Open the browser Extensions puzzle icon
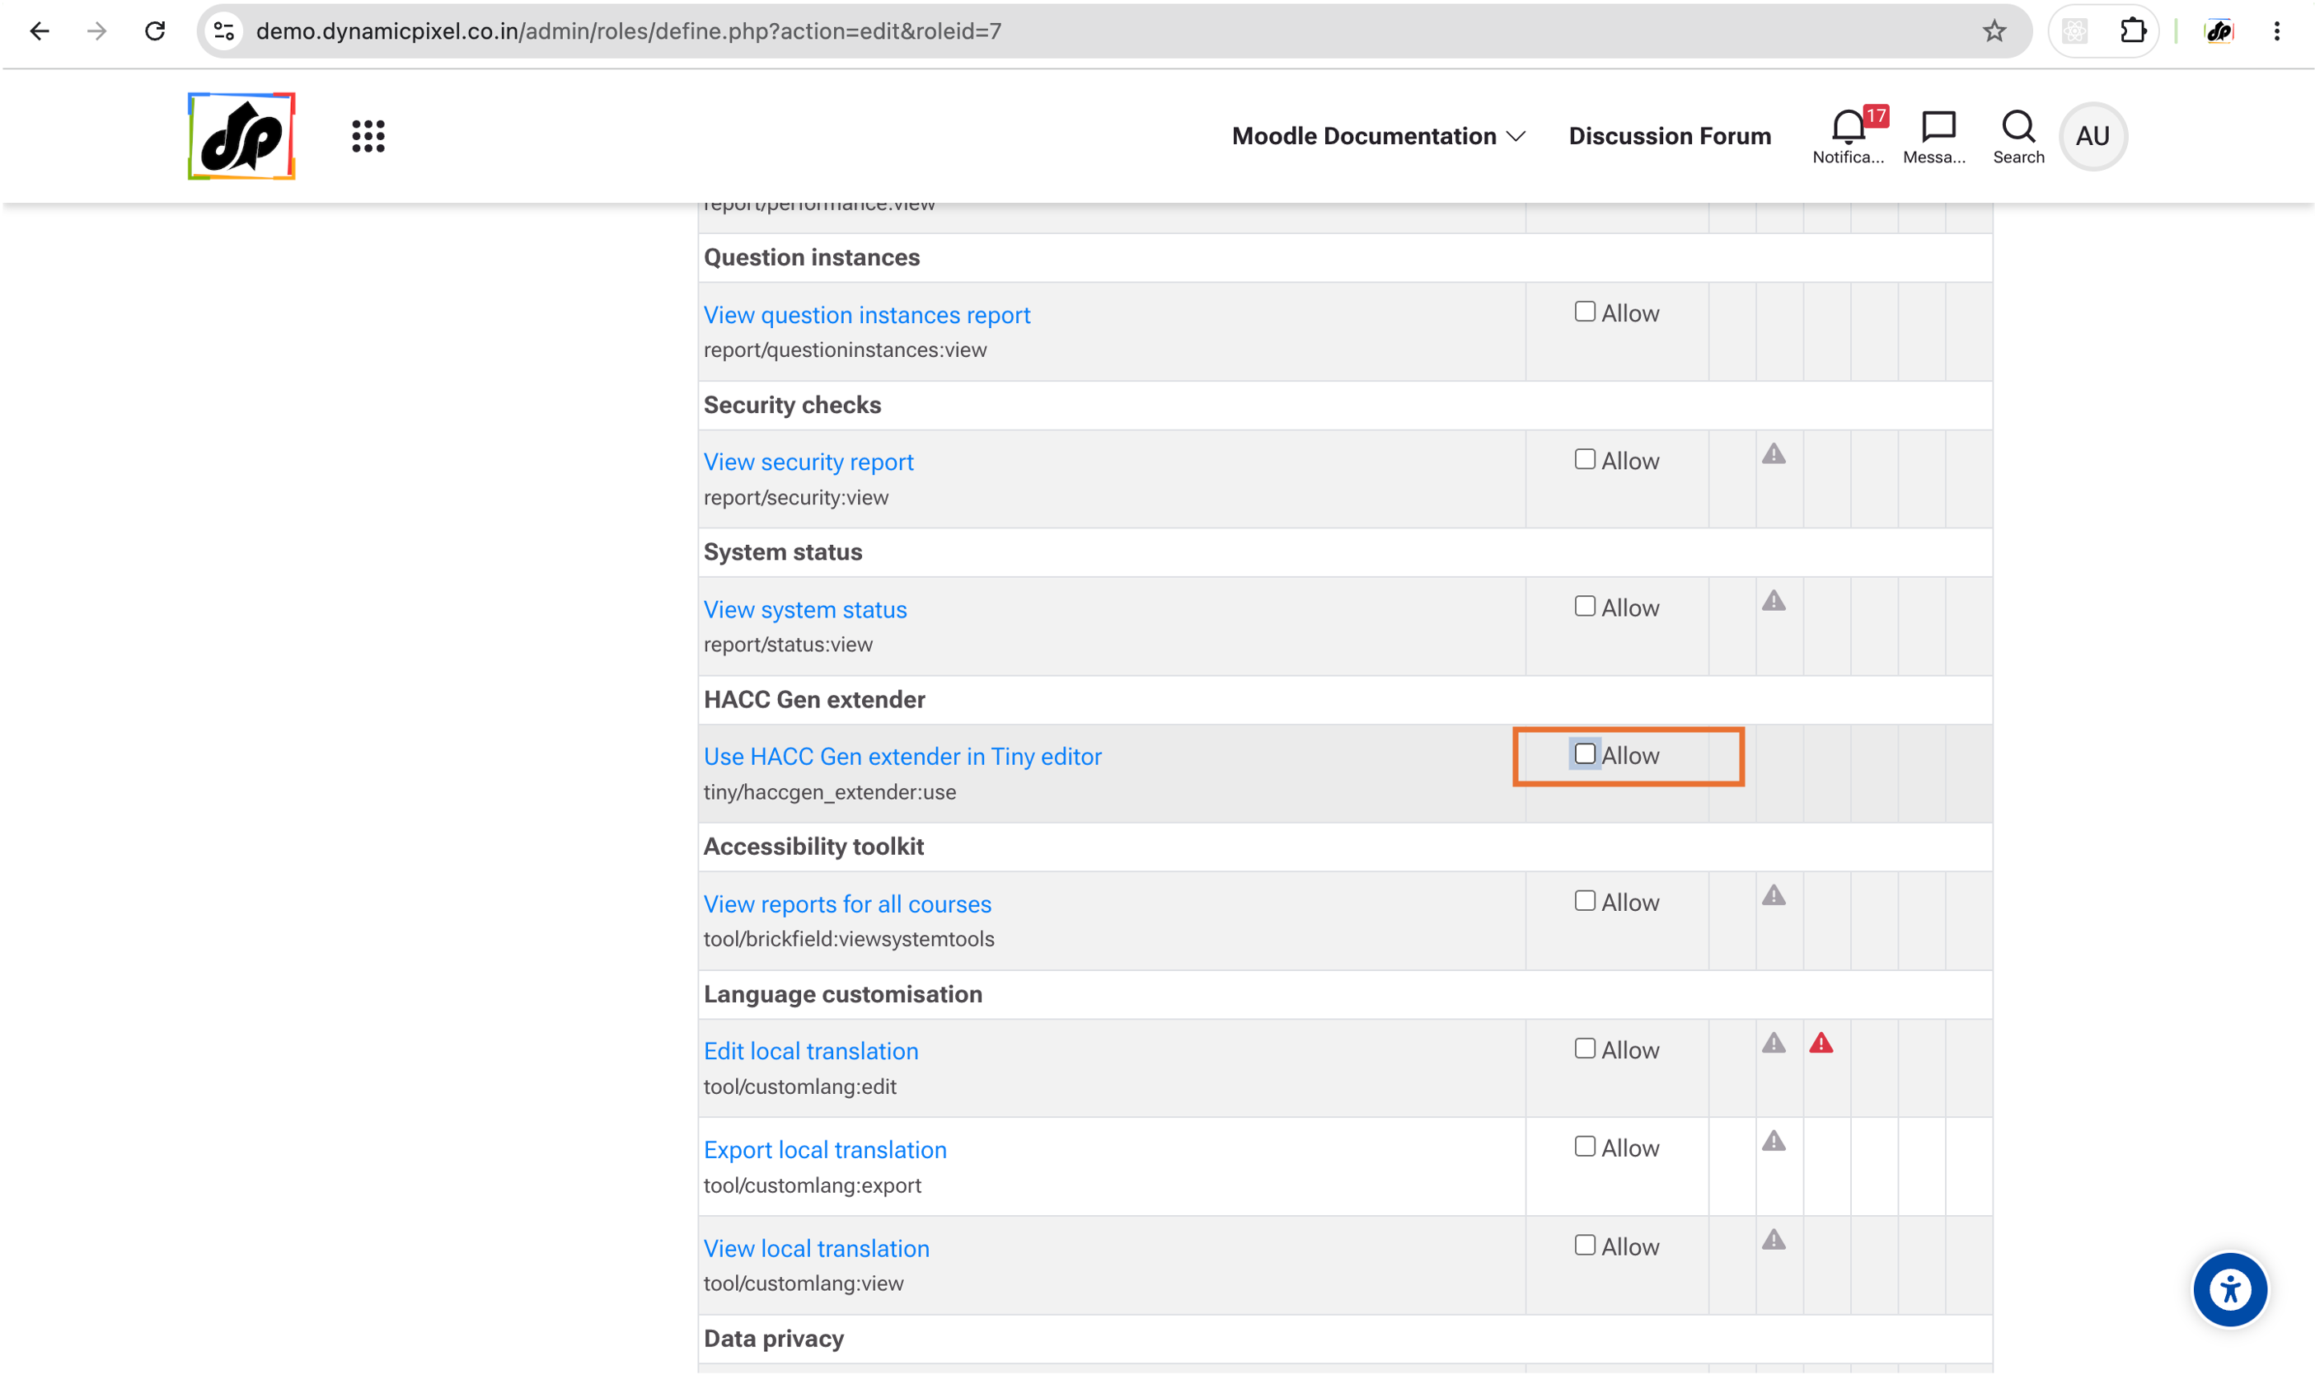Screen dimensions: 2315x1375 [2133, 31]
